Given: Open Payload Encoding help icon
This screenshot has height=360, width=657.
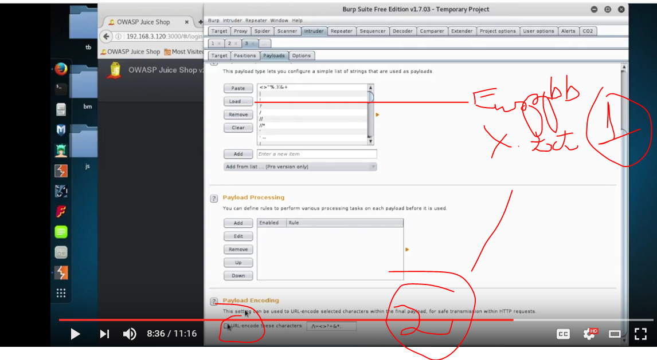Looking at the screenshot, I should tap(214, 302).
